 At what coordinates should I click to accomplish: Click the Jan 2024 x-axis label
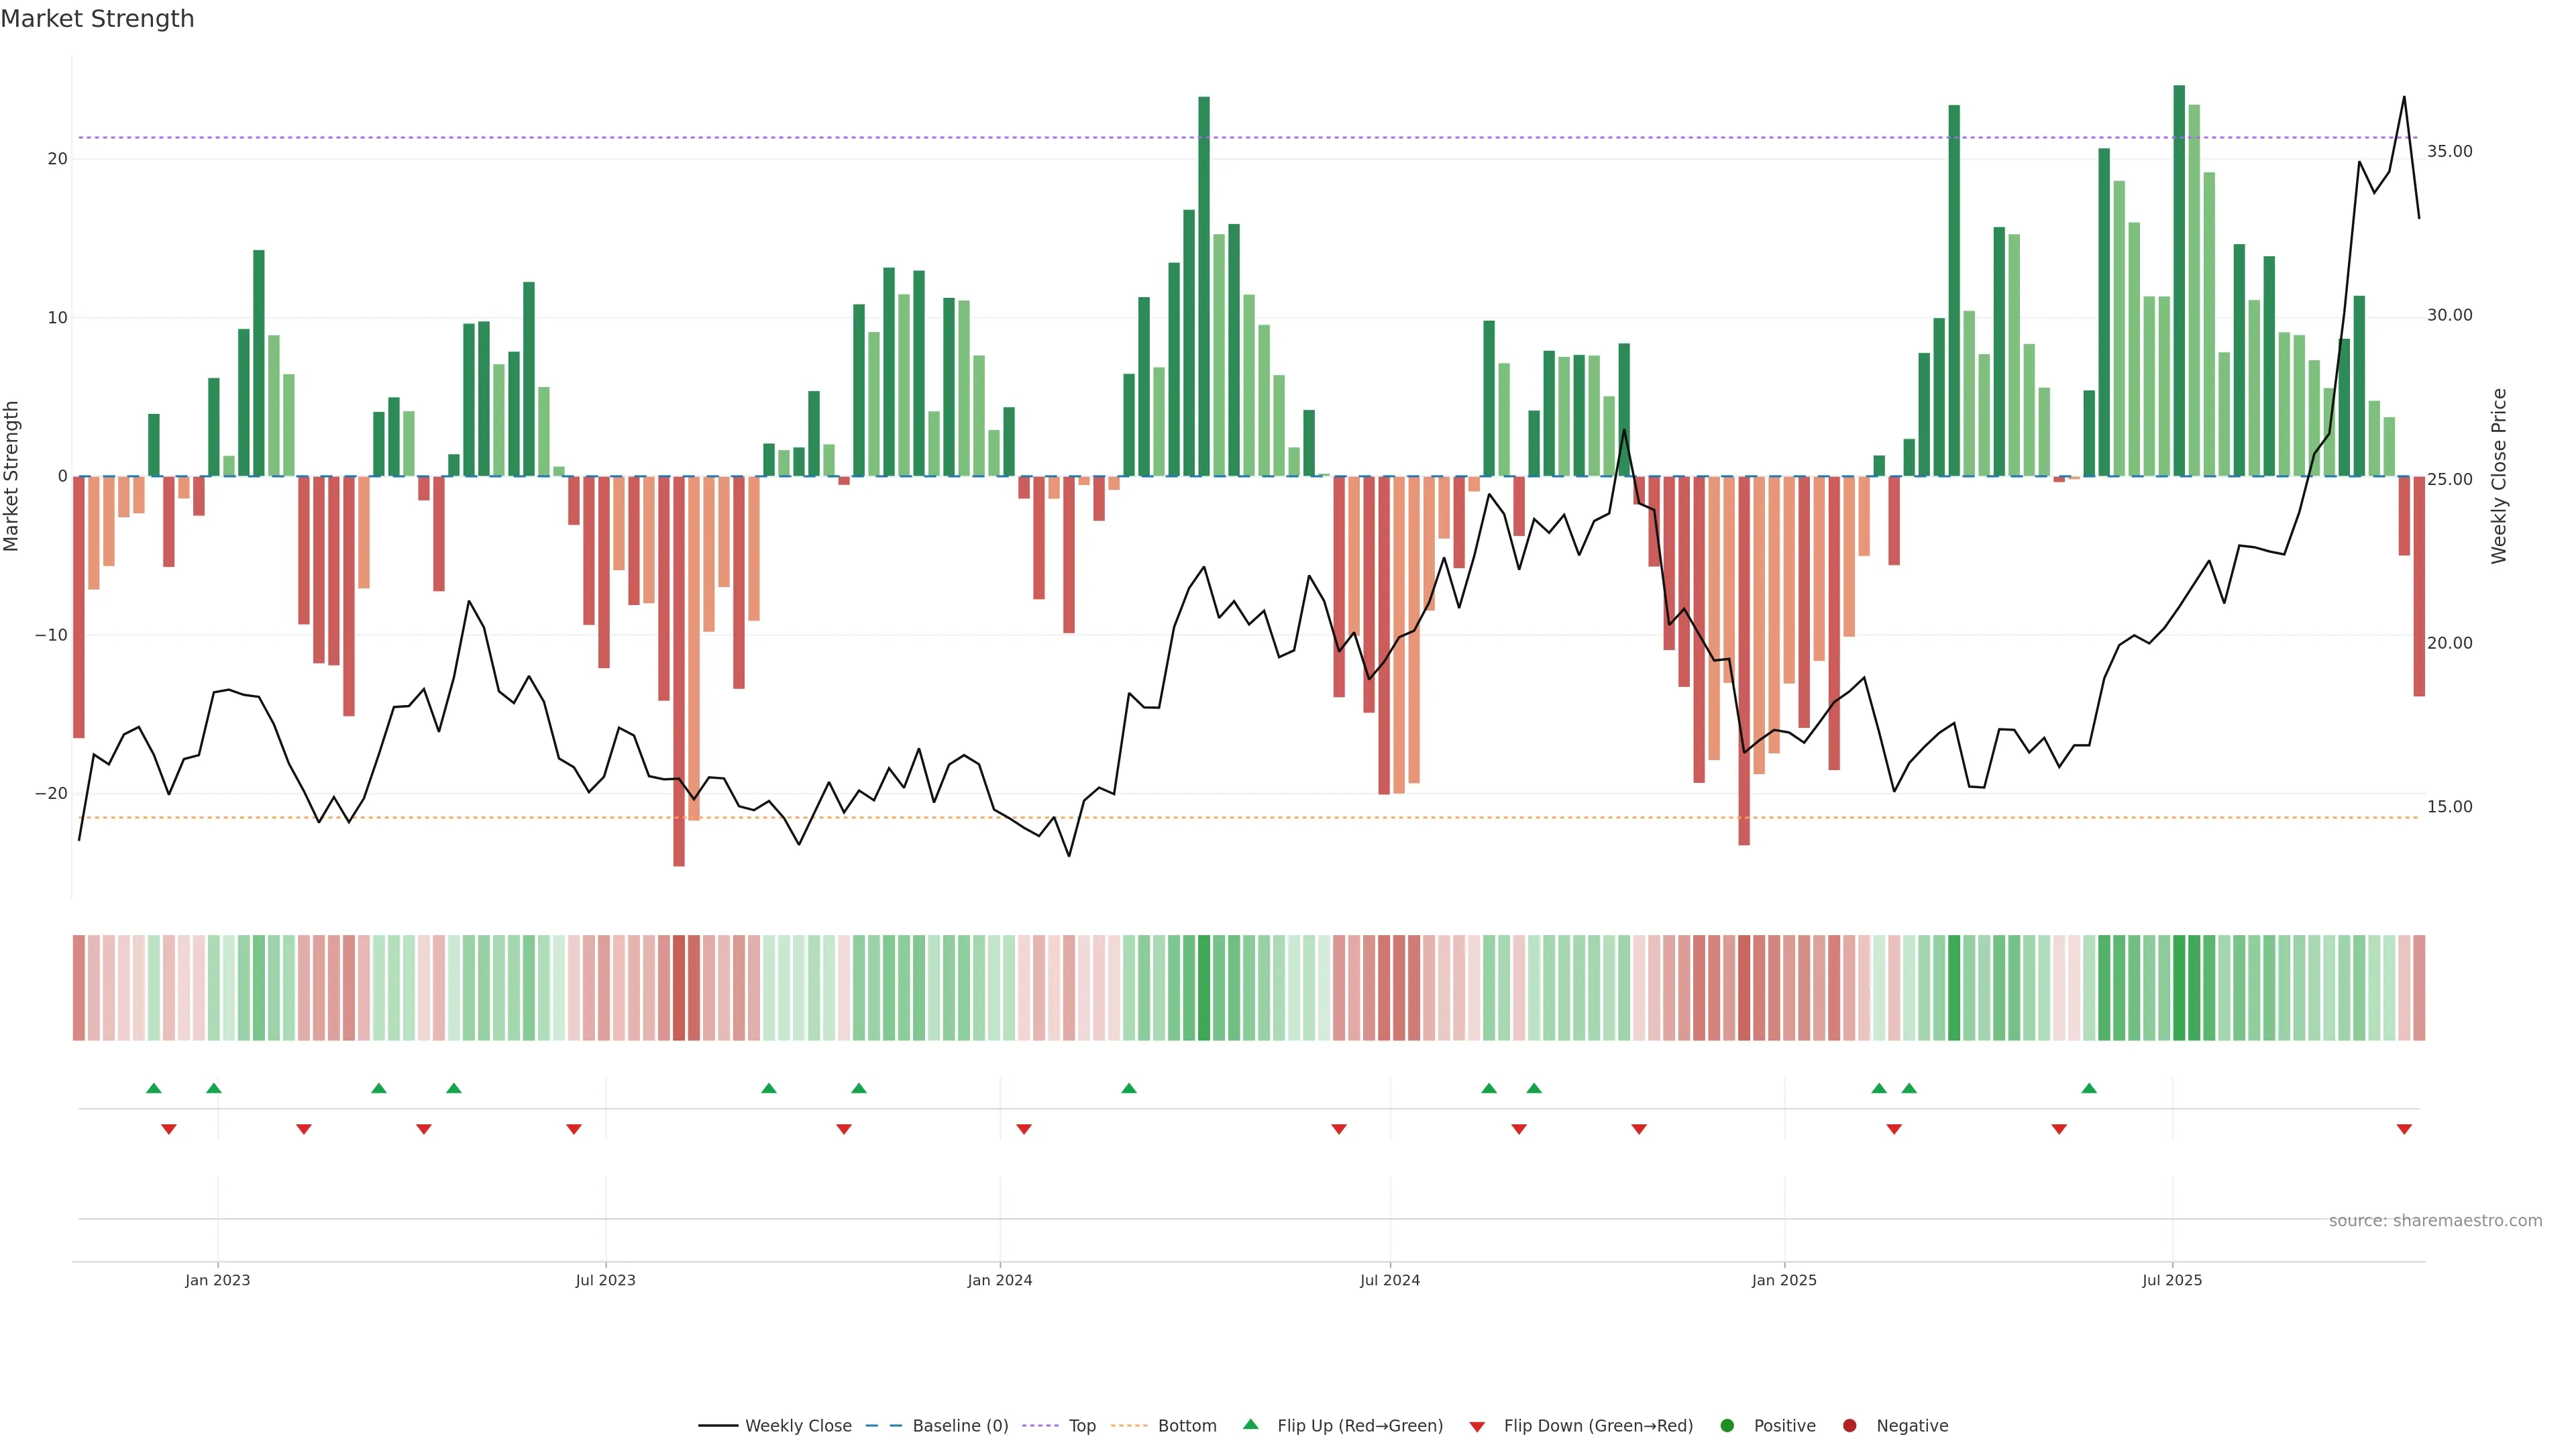pos(999,1280)
